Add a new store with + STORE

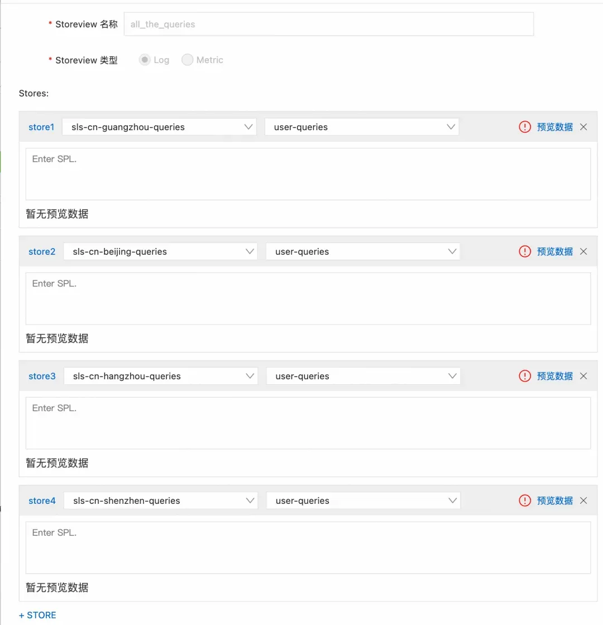(x=37, y=615)
